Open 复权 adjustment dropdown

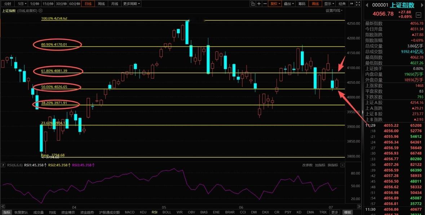coord(275,4)
